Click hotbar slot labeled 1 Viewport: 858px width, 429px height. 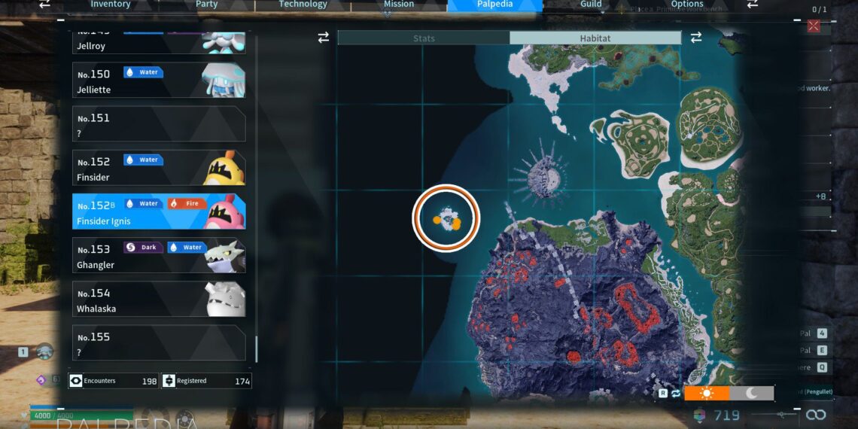(x=23, y=352)
